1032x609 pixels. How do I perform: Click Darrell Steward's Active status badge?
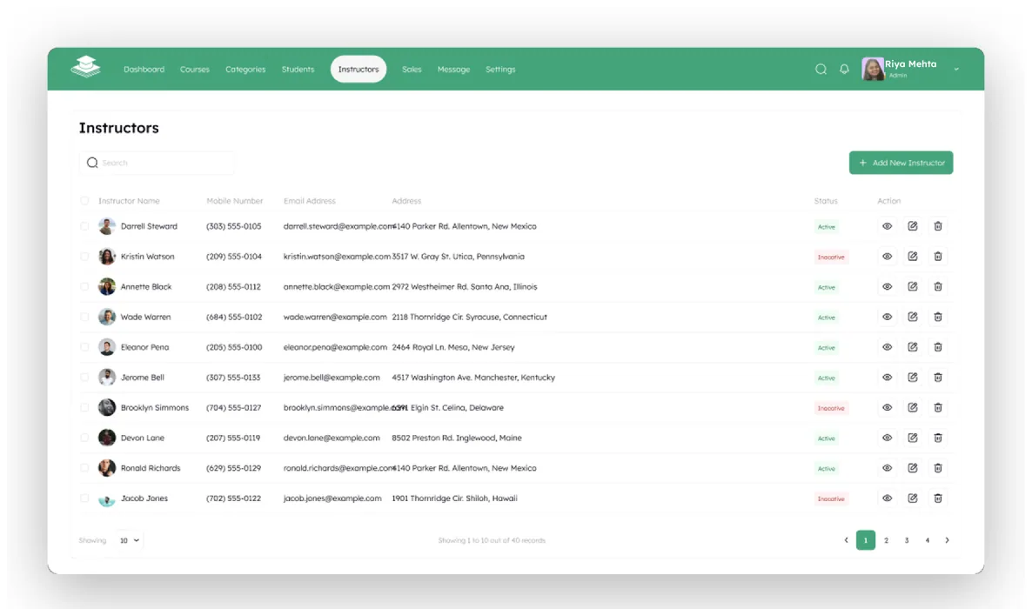(827, 226)
